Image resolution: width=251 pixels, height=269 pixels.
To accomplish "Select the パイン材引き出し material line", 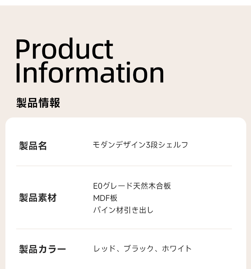I will click(123, 210).
